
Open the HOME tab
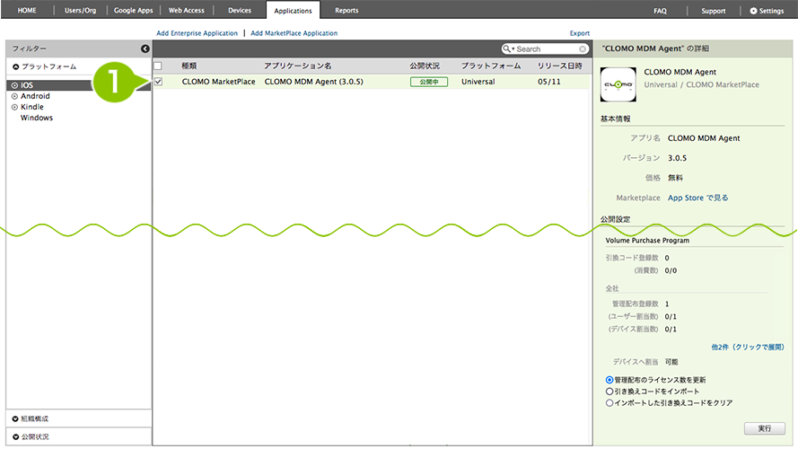point(27,10)
